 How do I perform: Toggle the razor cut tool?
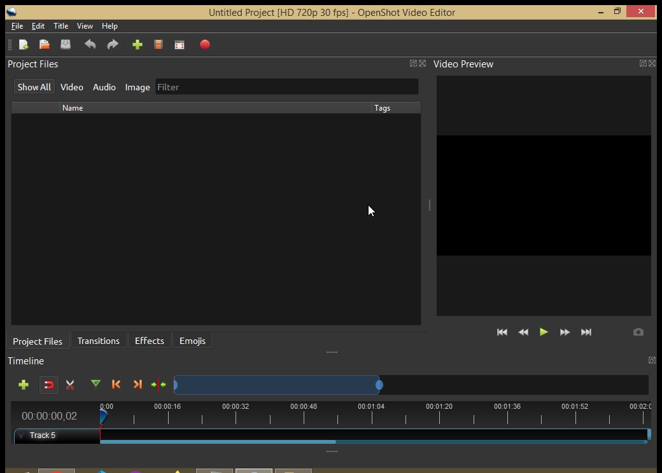(x=70, y=385)
